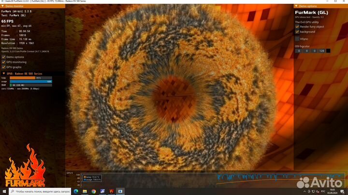Click the second OSI bgcolor green value field
Screen dimensions: 348x195
[x=307, y=51]
